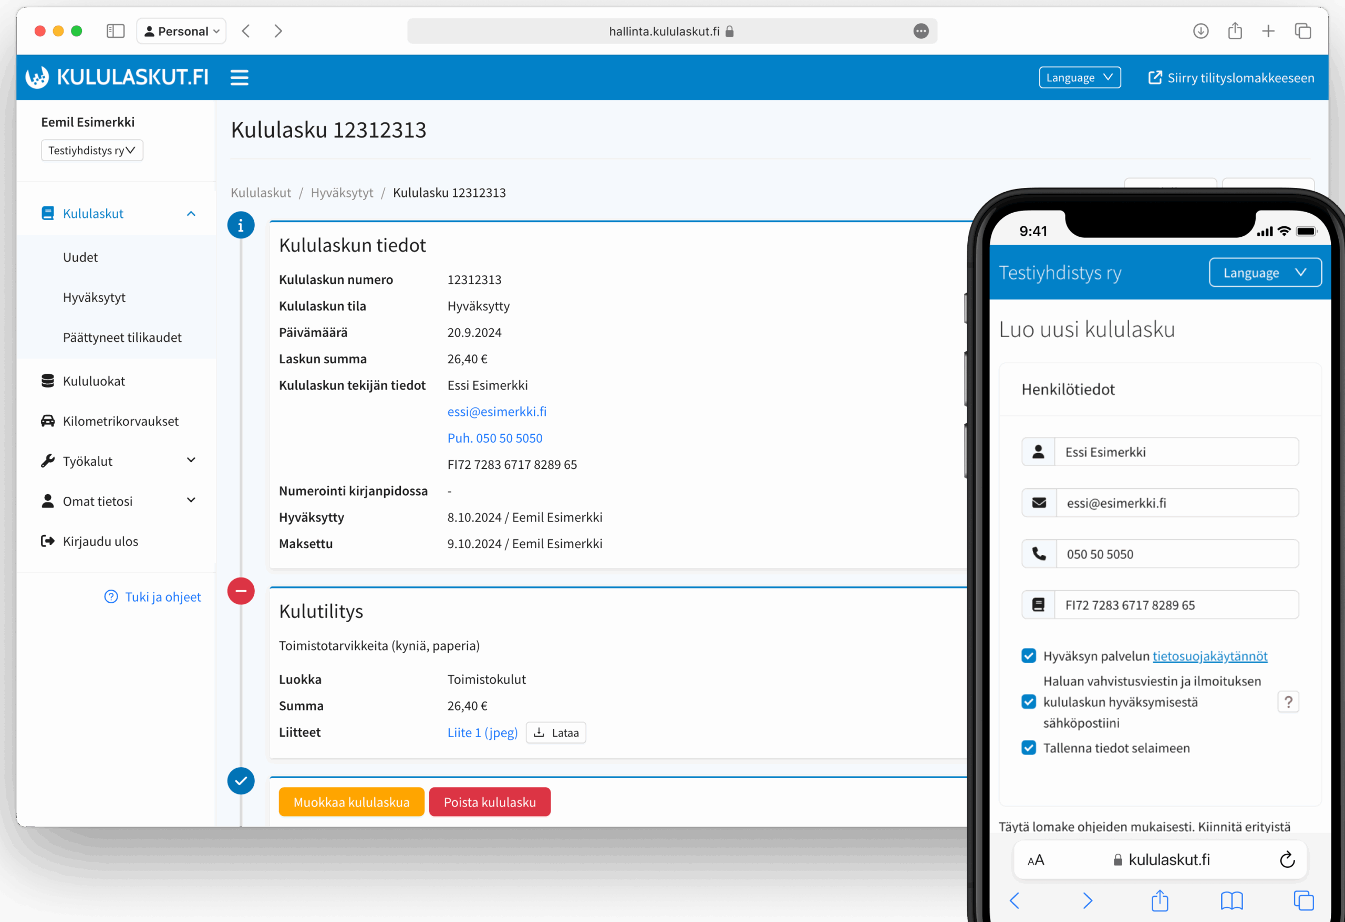The image size is (1345, 922).
Task: Click the Kululaskut receipt icon in the sidebar
Action: pos(48,214)
